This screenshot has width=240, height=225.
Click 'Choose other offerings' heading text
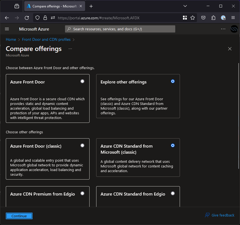tap(24, 132)
